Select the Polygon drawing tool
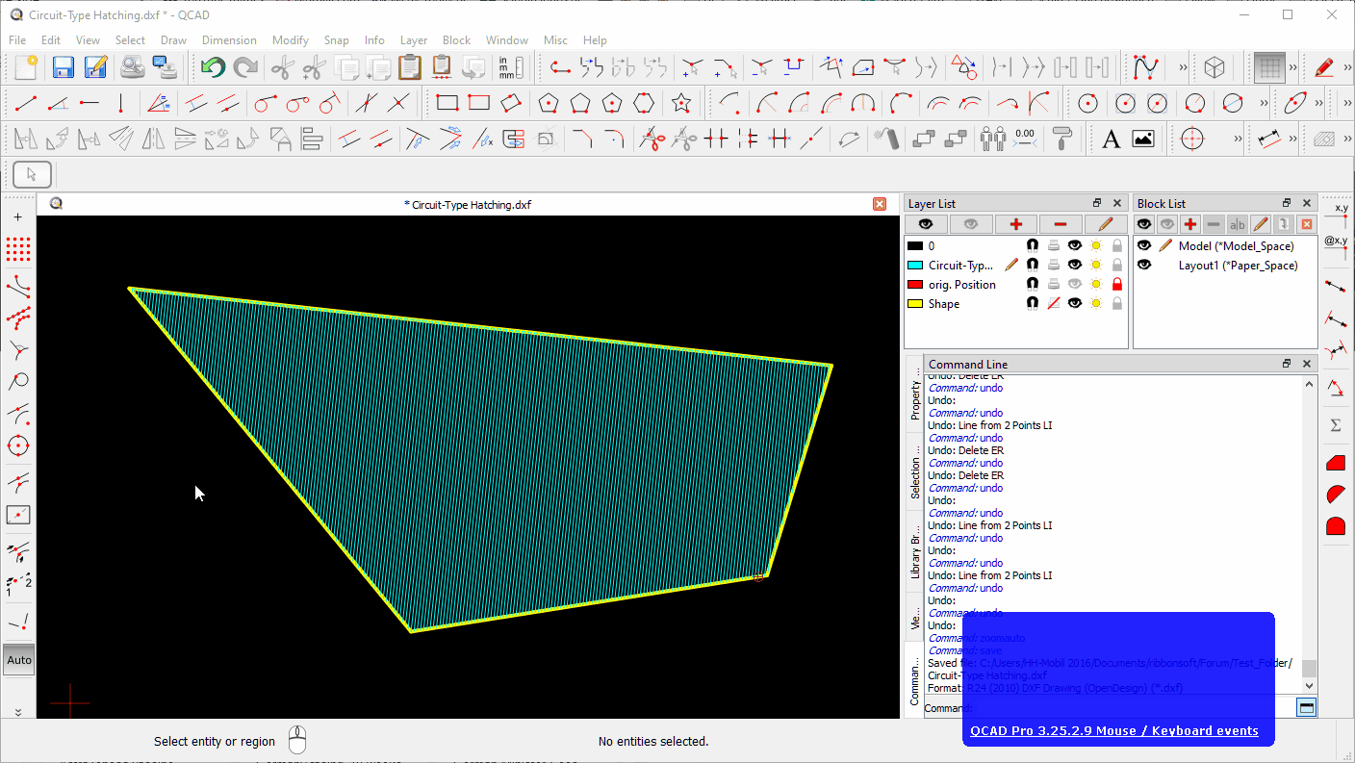 [549, 102]
